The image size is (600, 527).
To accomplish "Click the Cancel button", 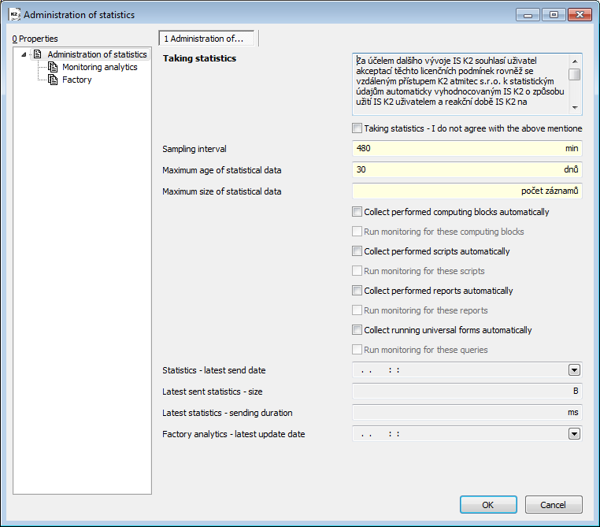I will (x=554, y=505).
